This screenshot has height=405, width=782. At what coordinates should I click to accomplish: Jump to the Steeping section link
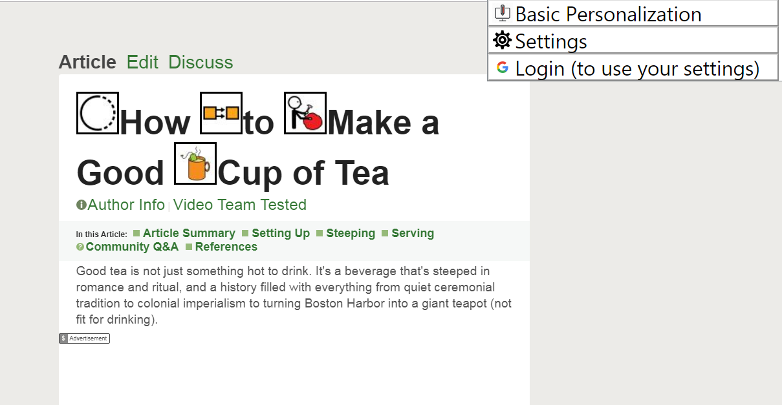[351, 233]
